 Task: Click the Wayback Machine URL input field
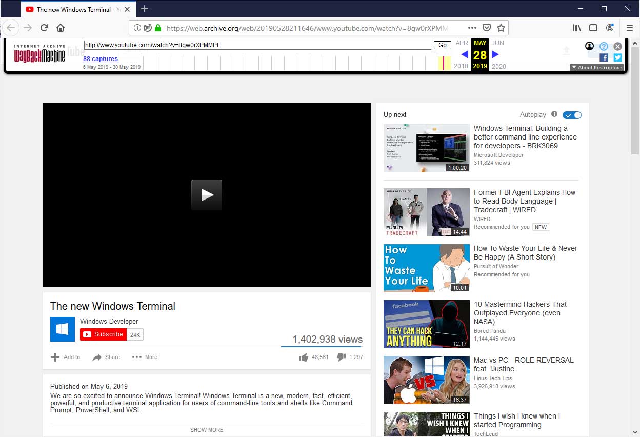click(257, 45)
